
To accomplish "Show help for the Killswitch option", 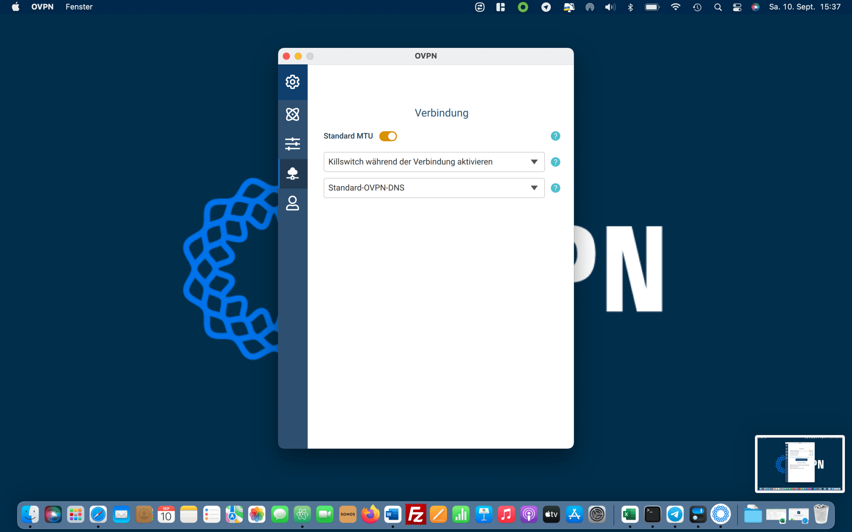I will point(555,162).
